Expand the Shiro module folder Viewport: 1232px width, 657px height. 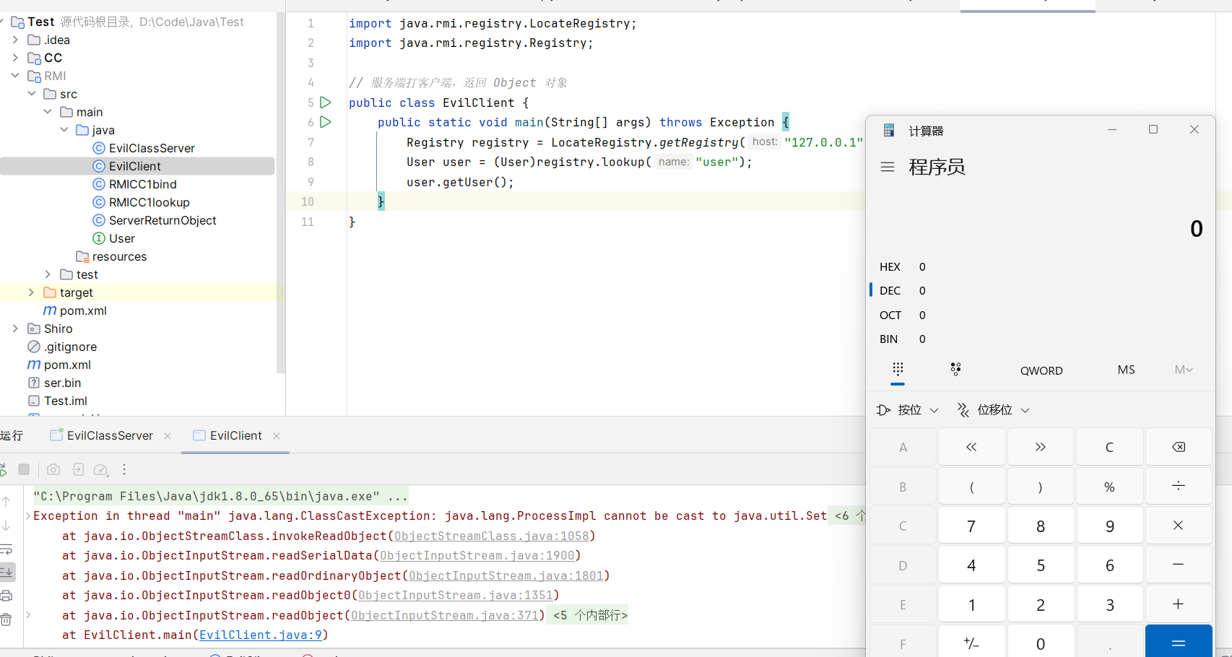(x=15, y=328)
